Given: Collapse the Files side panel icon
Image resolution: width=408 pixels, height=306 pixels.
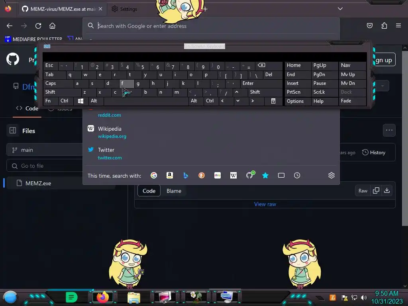Looking at the screenshot, I should (x=13, y=130).
